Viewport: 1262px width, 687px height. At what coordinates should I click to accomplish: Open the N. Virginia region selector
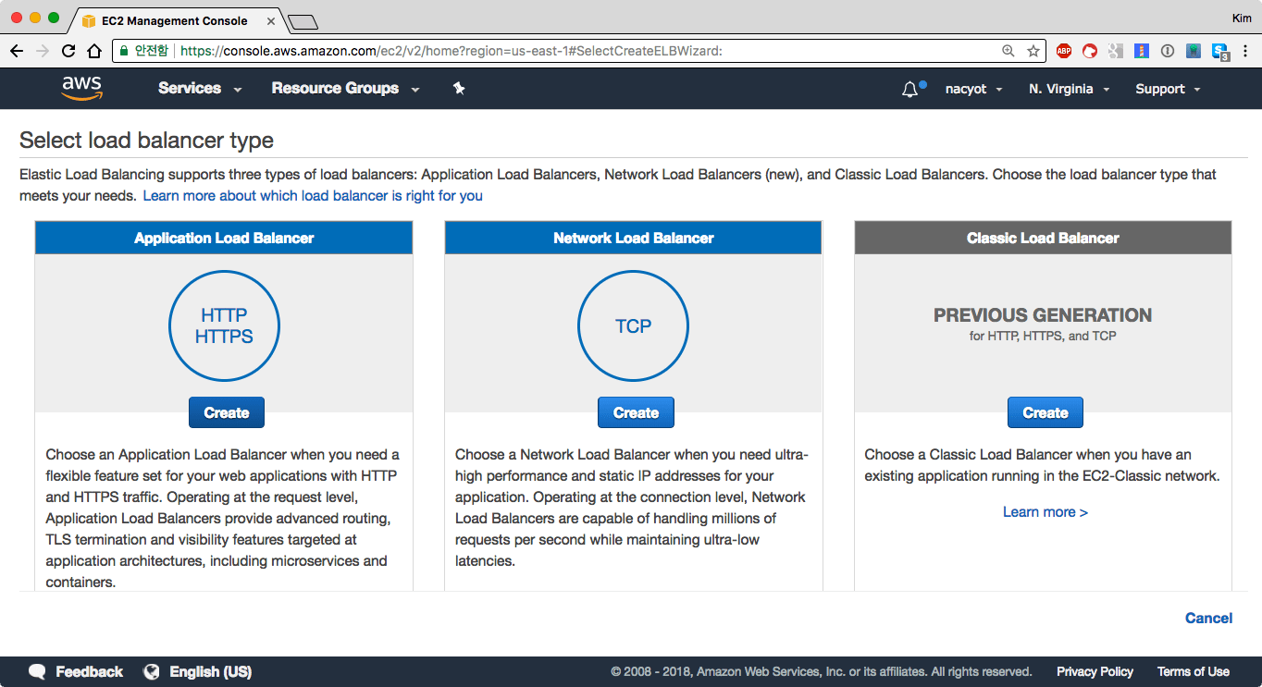coord(1069,89)
